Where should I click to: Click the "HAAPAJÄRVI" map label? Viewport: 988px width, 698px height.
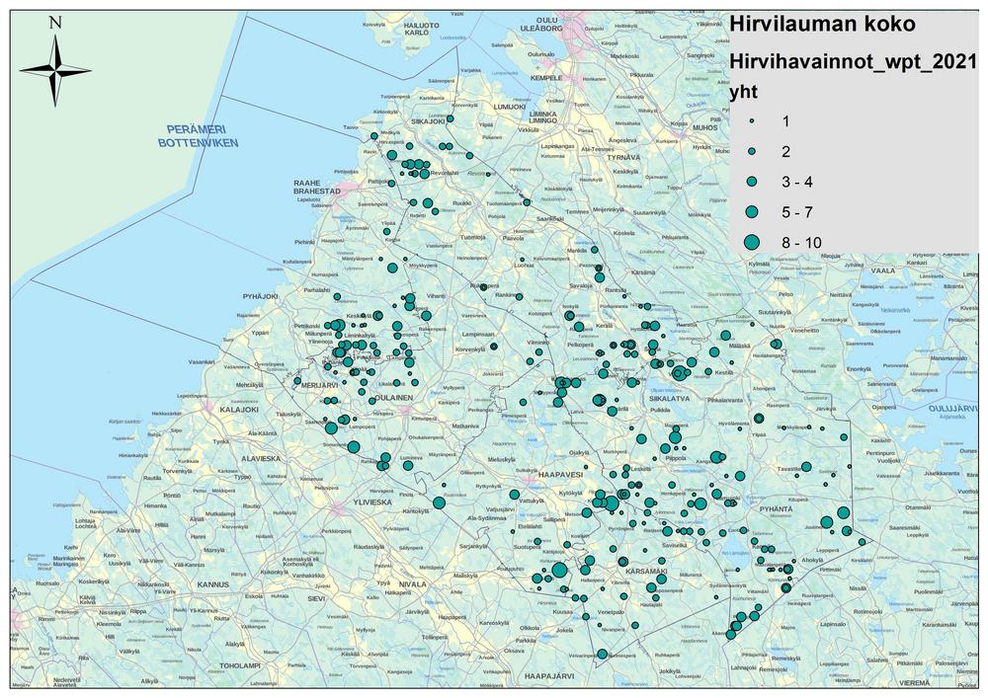point(550,676)
